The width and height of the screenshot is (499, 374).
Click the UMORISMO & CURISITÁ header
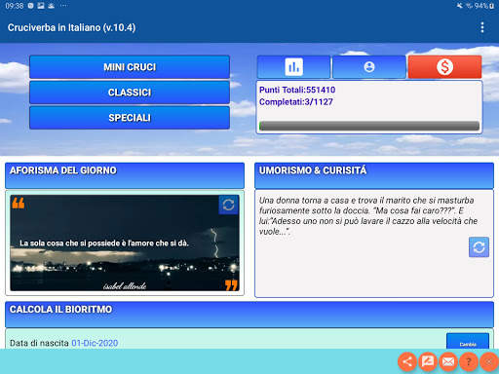[374, 175]
